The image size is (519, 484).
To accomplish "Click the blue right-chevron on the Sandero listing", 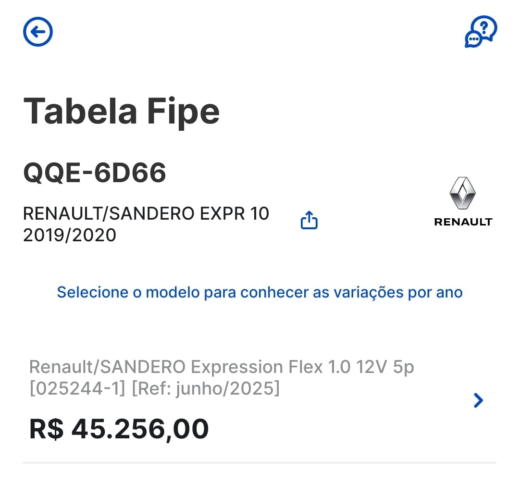I will pos(477,400).
